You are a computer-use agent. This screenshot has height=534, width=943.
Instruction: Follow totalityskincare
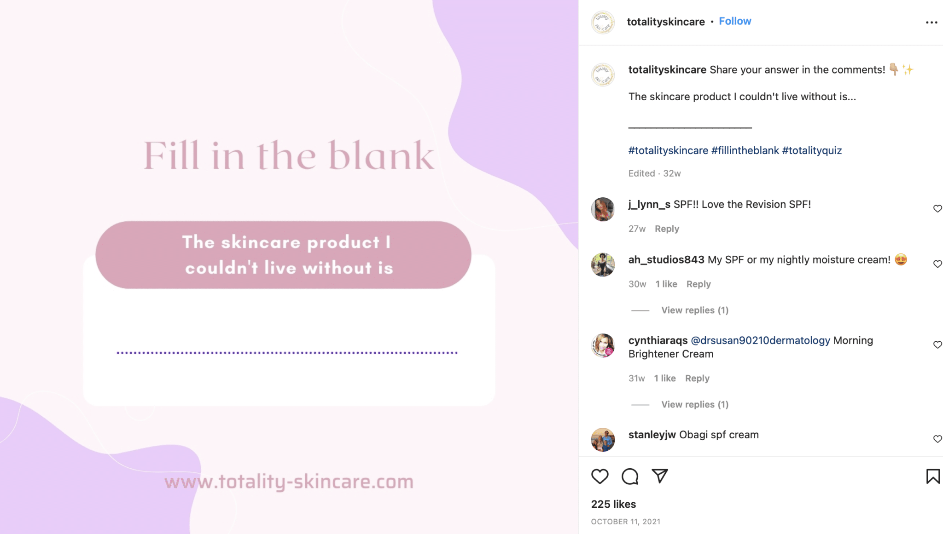(735, 21)
